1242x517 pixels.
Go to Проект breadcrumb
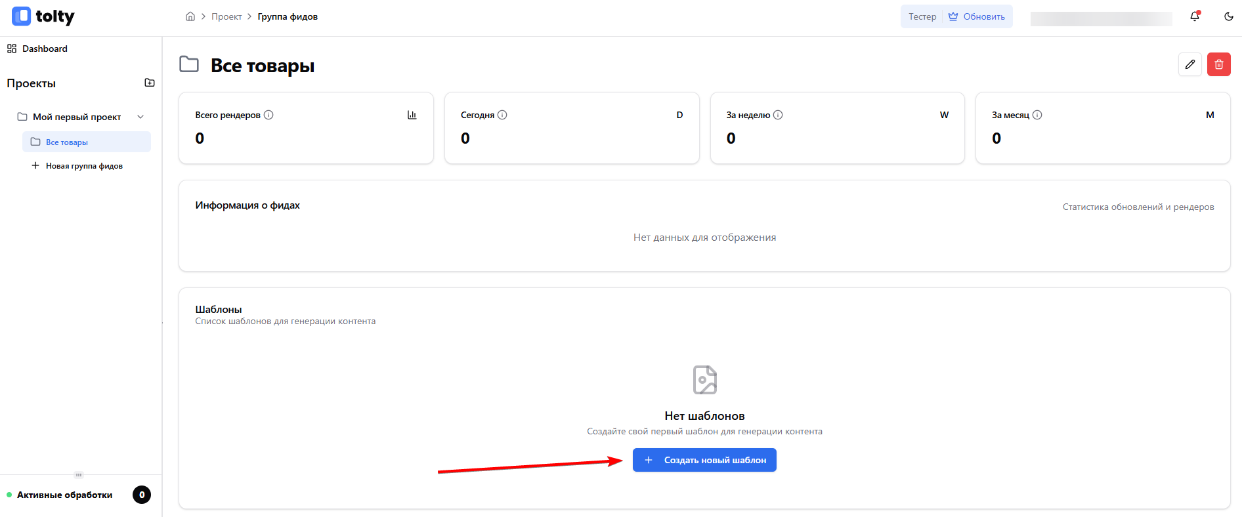pyautogui.click(x=226, y=16)
